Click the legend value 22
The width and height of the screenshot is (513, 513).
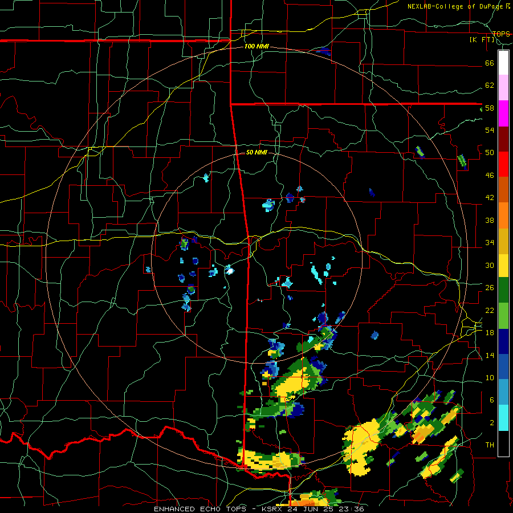490,310
